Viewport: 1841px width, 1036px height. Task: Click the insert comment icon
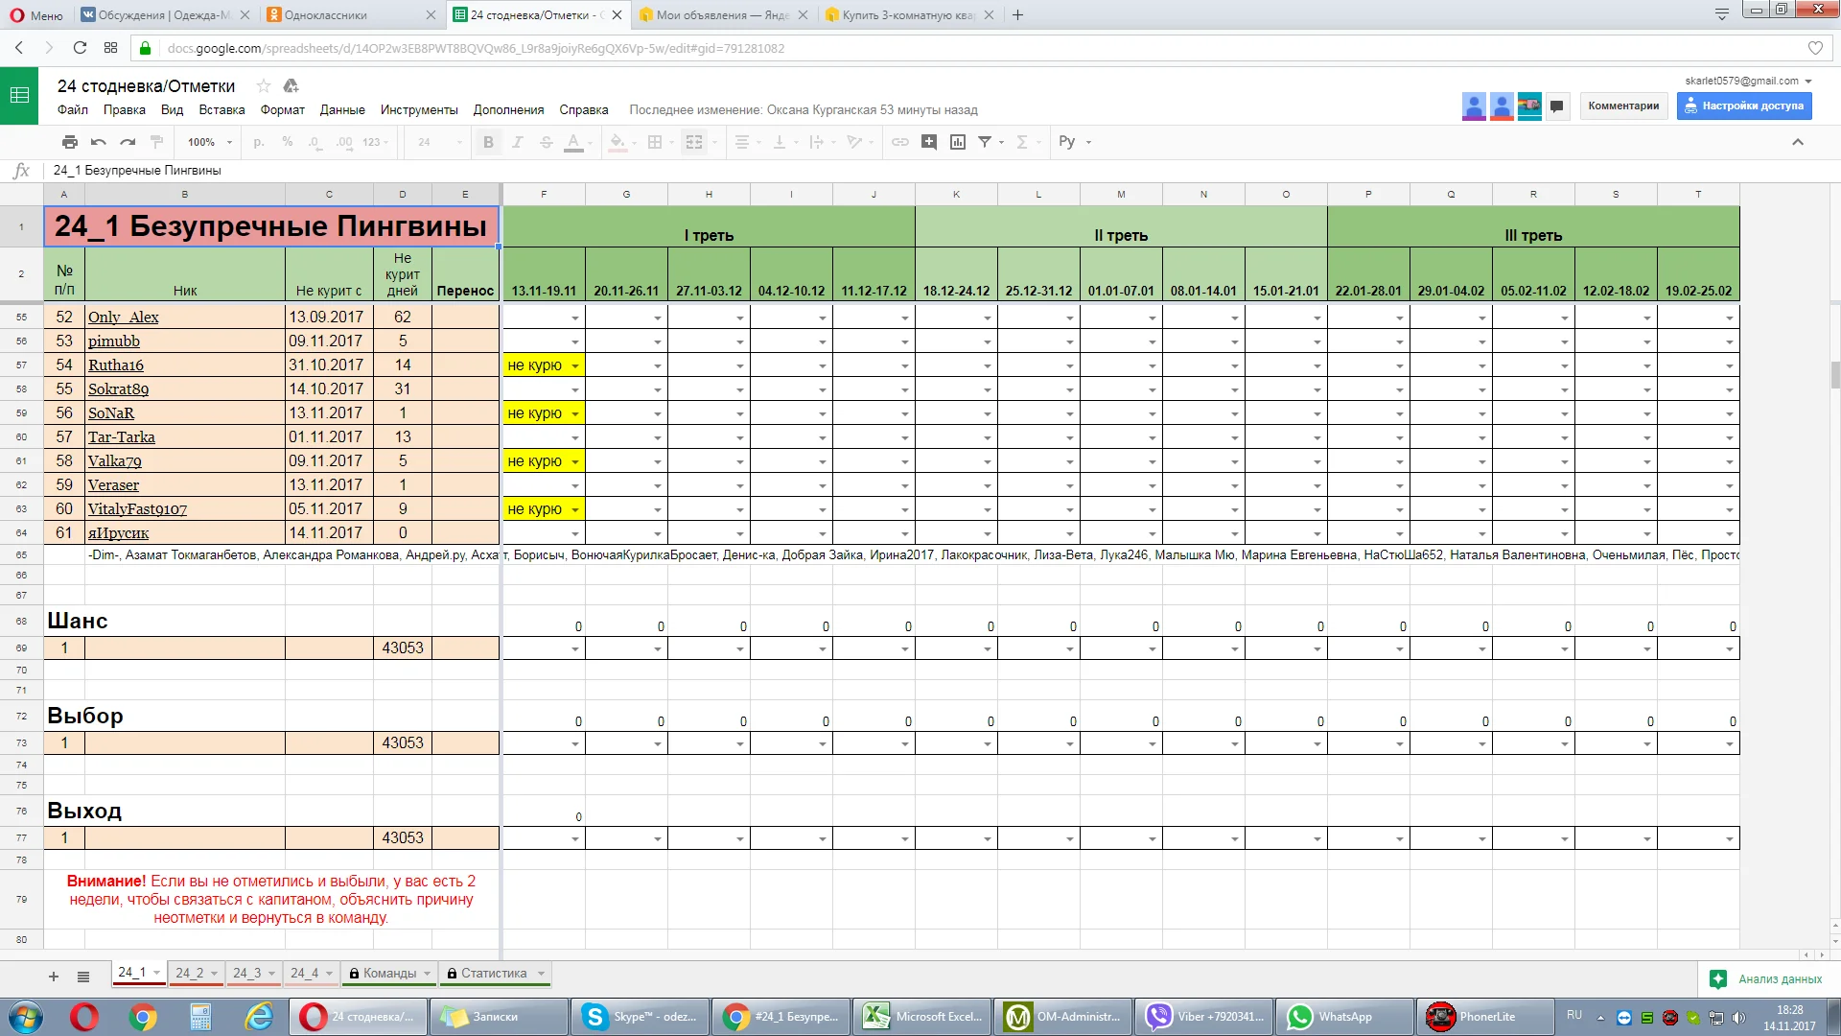pos(928,142)
